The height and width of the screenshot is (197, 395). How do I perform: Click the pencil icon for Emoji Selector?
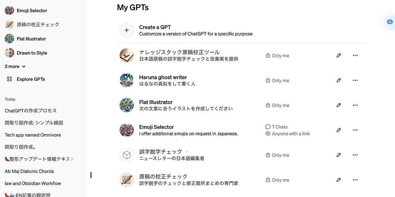pos(339,130)
